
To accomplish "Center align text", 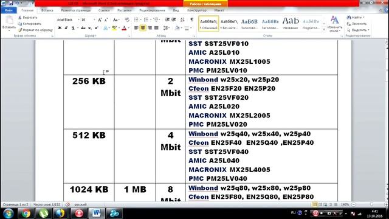I will [143, 28].
